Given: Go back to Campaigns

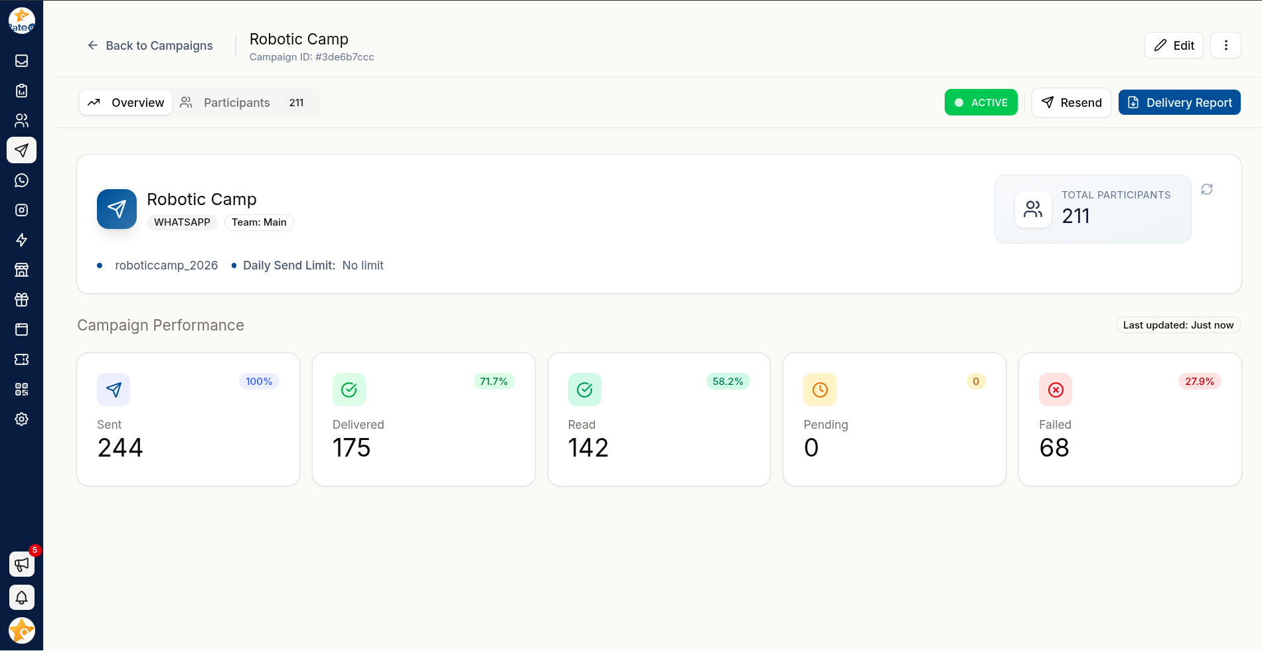Looking at the screenshot, I should coord(150,45).
